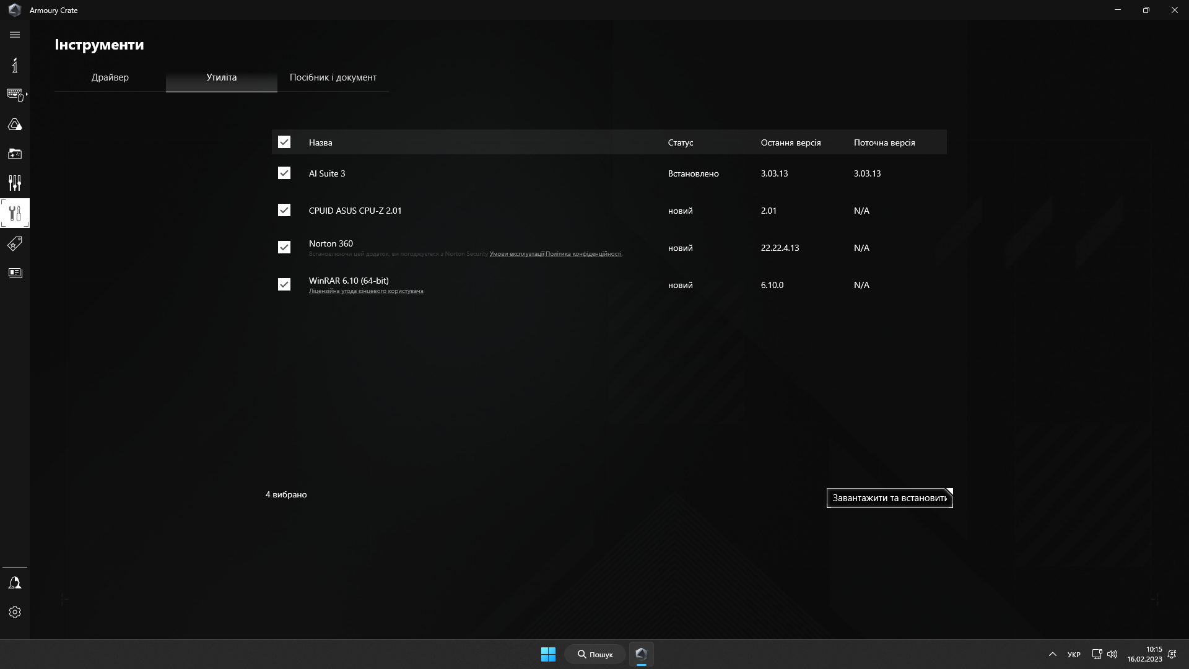Image resolution: width=1189 pixels, height=669 pixels.
Task: Switch to the Посібник і документ tab
Action: click(x=333, y=77)
